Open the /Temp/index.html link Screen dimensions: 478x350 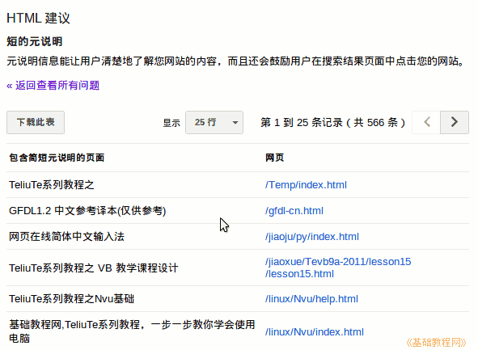point(306,184)
